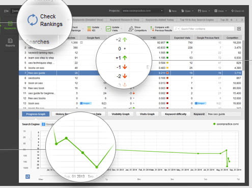Set graph time range to 7d
Viewport: 252px width, 188px height.
point(238,179)
